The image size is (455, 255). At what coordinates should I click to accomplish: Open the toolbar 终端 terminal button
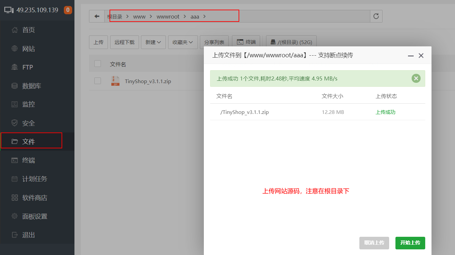point(246,42)
